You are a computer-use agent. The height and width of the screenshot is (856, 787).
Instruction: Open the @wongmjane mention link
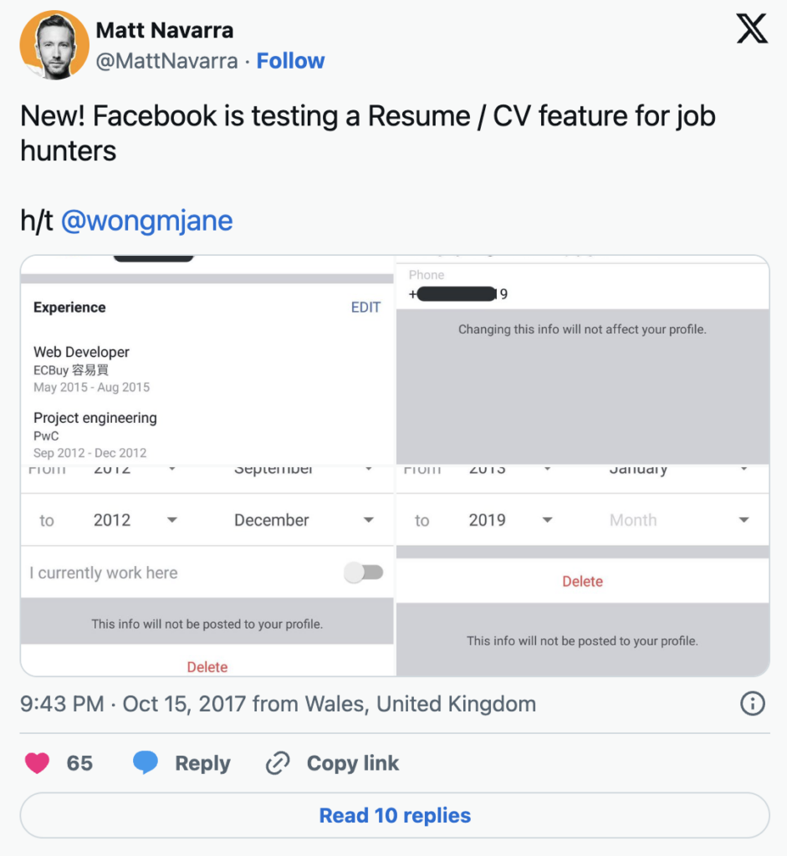pyautogui.click(x=147, y=221)
